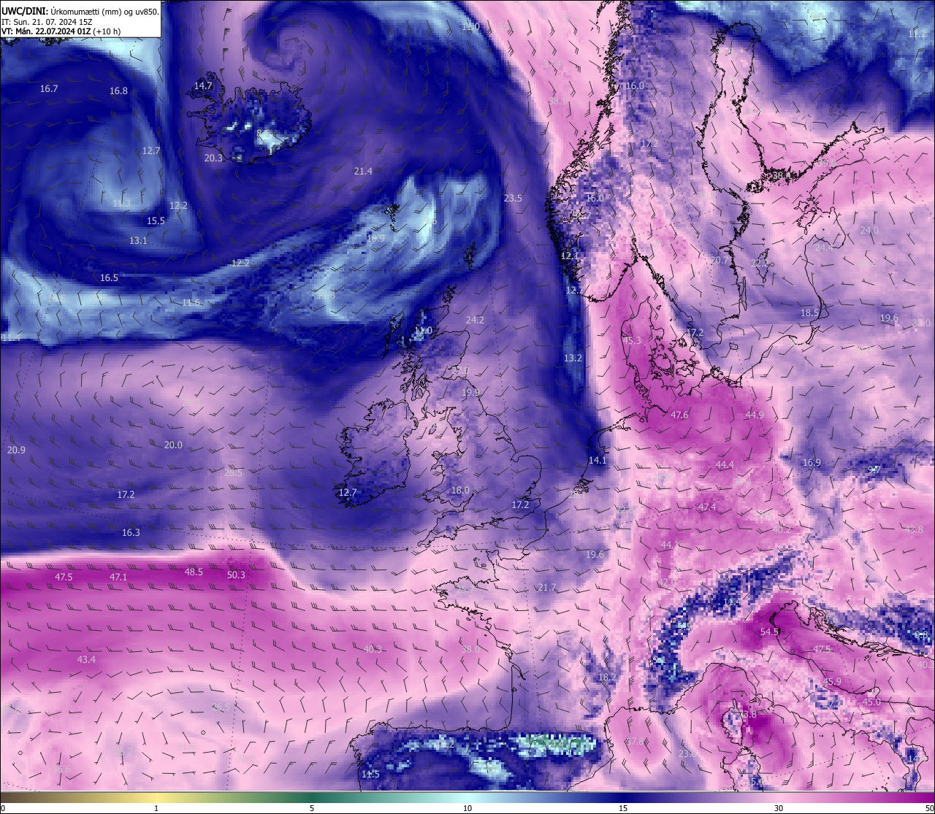Click the 20.3 value label
The width and height of the screenshot is (935, 814).
click(x=213, y=158)
